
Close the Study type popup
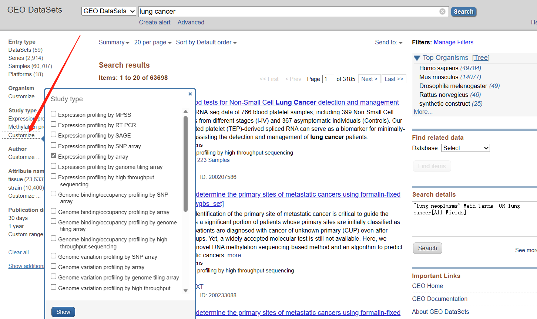pos(190,94)
